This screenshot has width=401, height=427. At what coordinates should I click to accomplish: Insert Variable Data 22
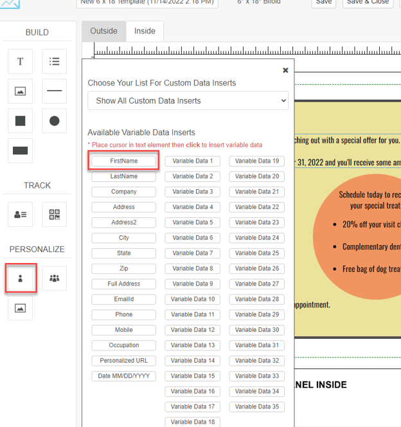[257, 207]
